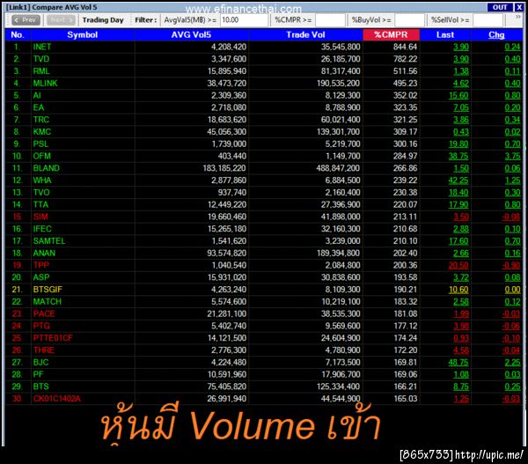Click the underlined Chg column header
528x464 pixels.
[x=496, y=35]
